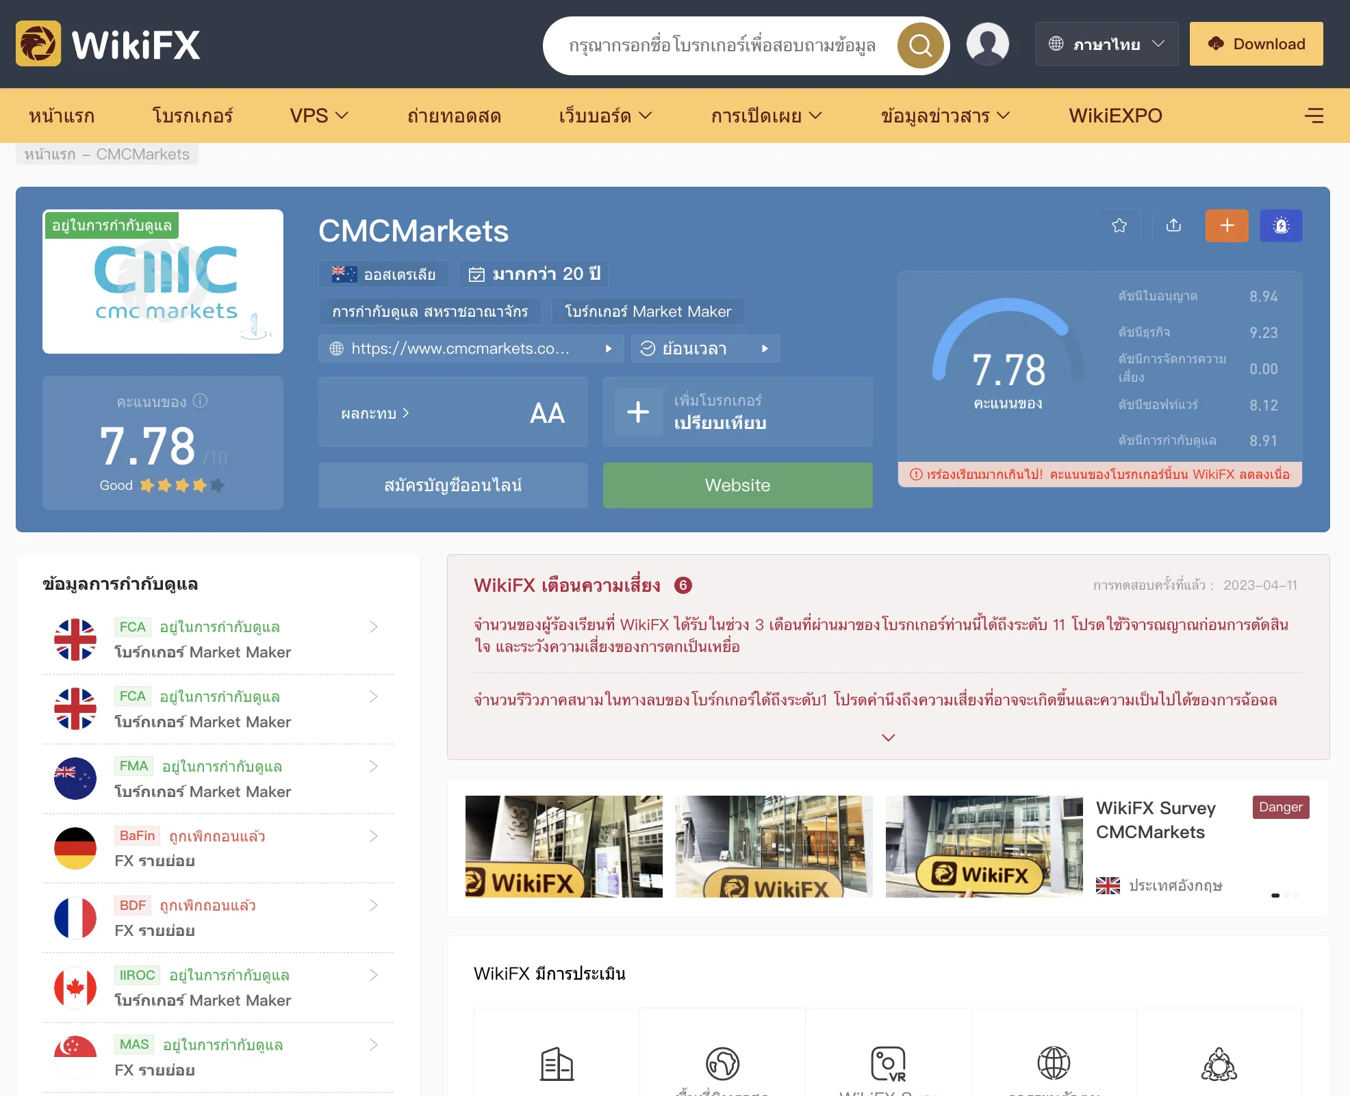Click the blue alarm complaint icon
The image size is (1350, 1096).
tap(1281, 226)
